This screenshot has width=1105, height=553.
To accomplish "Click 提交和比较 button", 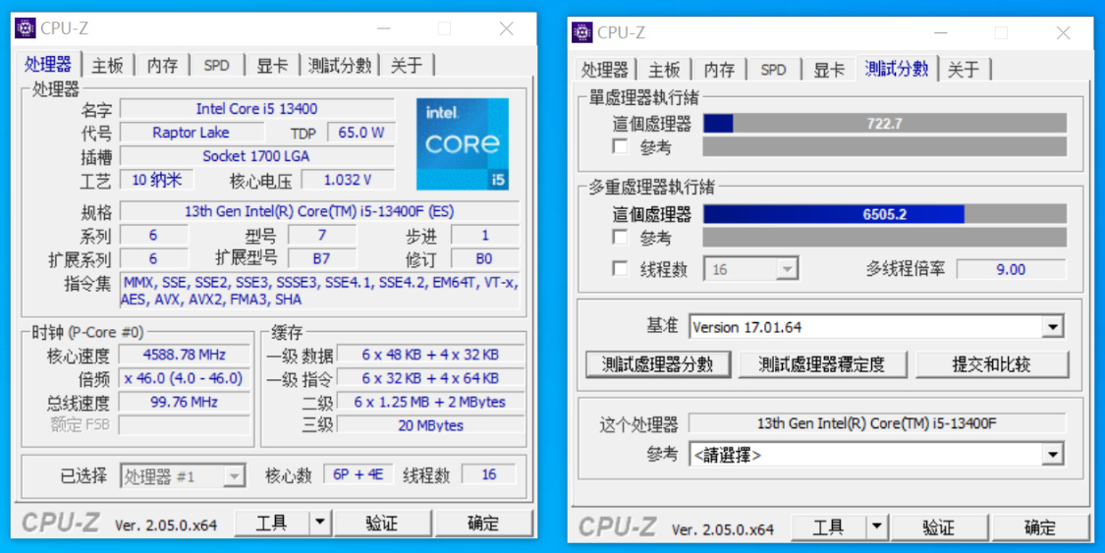I will pyautogui.click(x=991, y=364).
